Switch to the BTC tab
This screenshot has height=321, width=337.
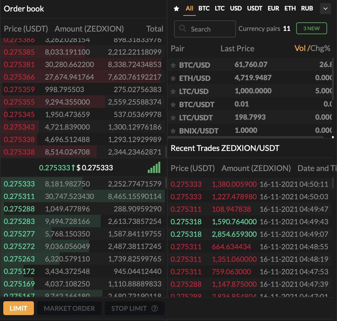coord(204,8)
